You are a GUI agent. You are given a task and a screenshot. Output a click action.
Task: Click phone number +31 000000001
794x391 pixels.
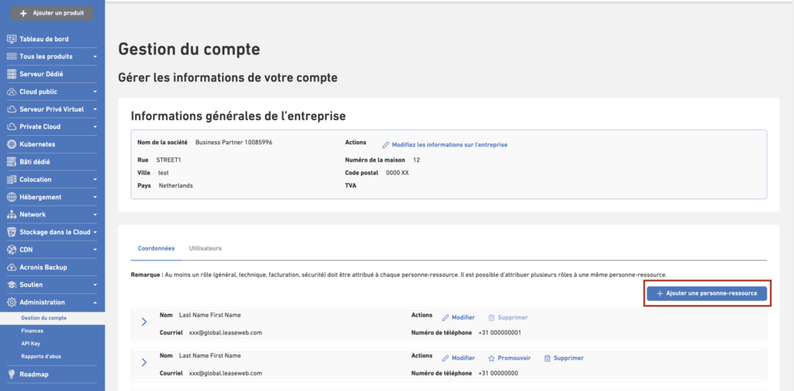click(500, 333)
